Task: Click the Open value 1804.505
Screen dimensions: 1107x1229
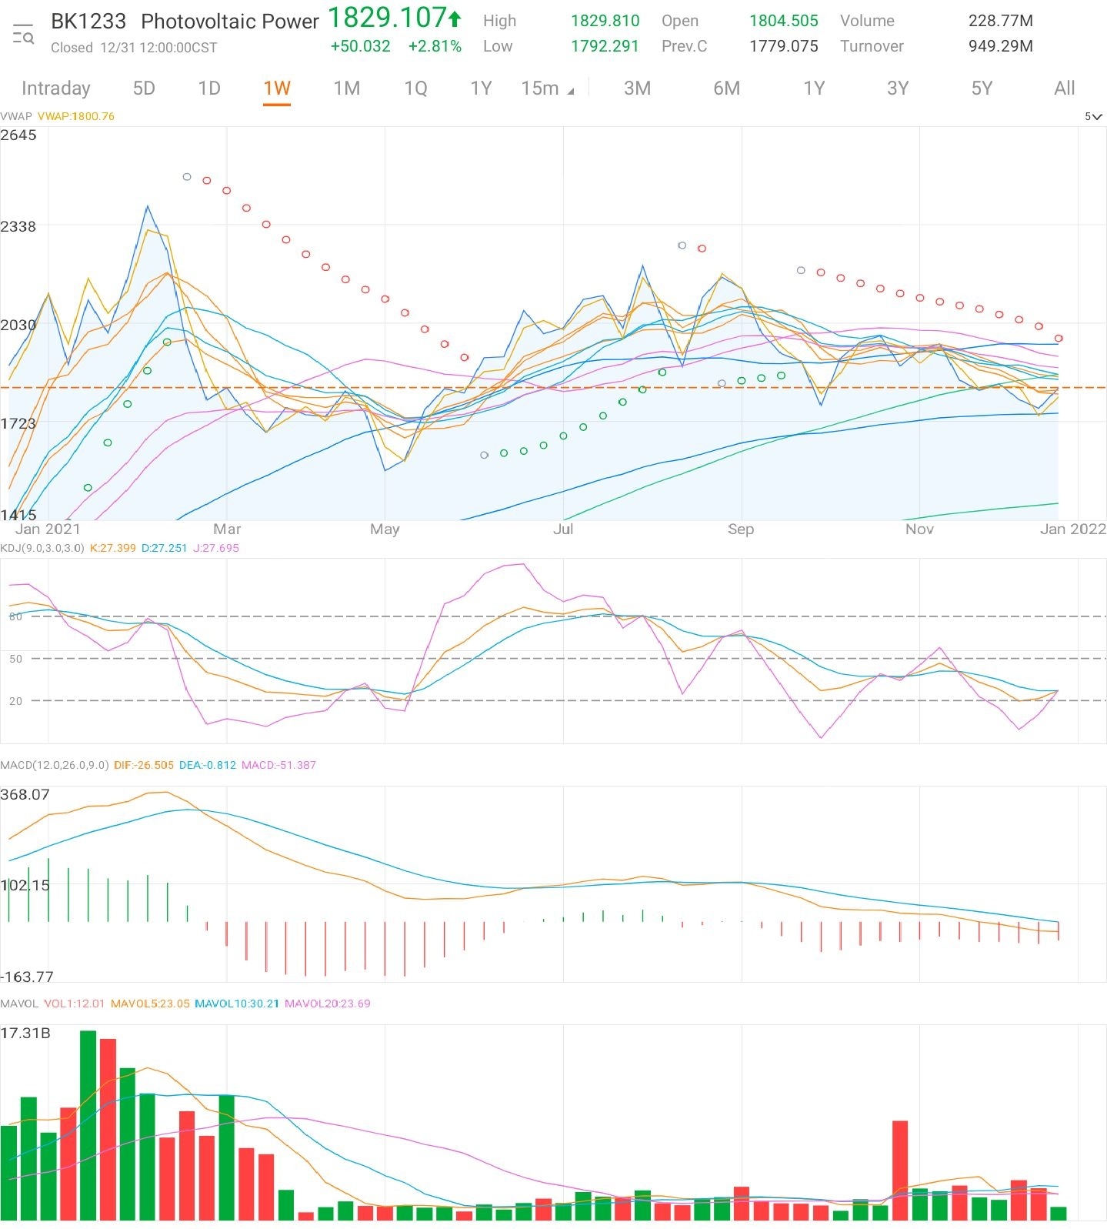Action: click(784, 22)
